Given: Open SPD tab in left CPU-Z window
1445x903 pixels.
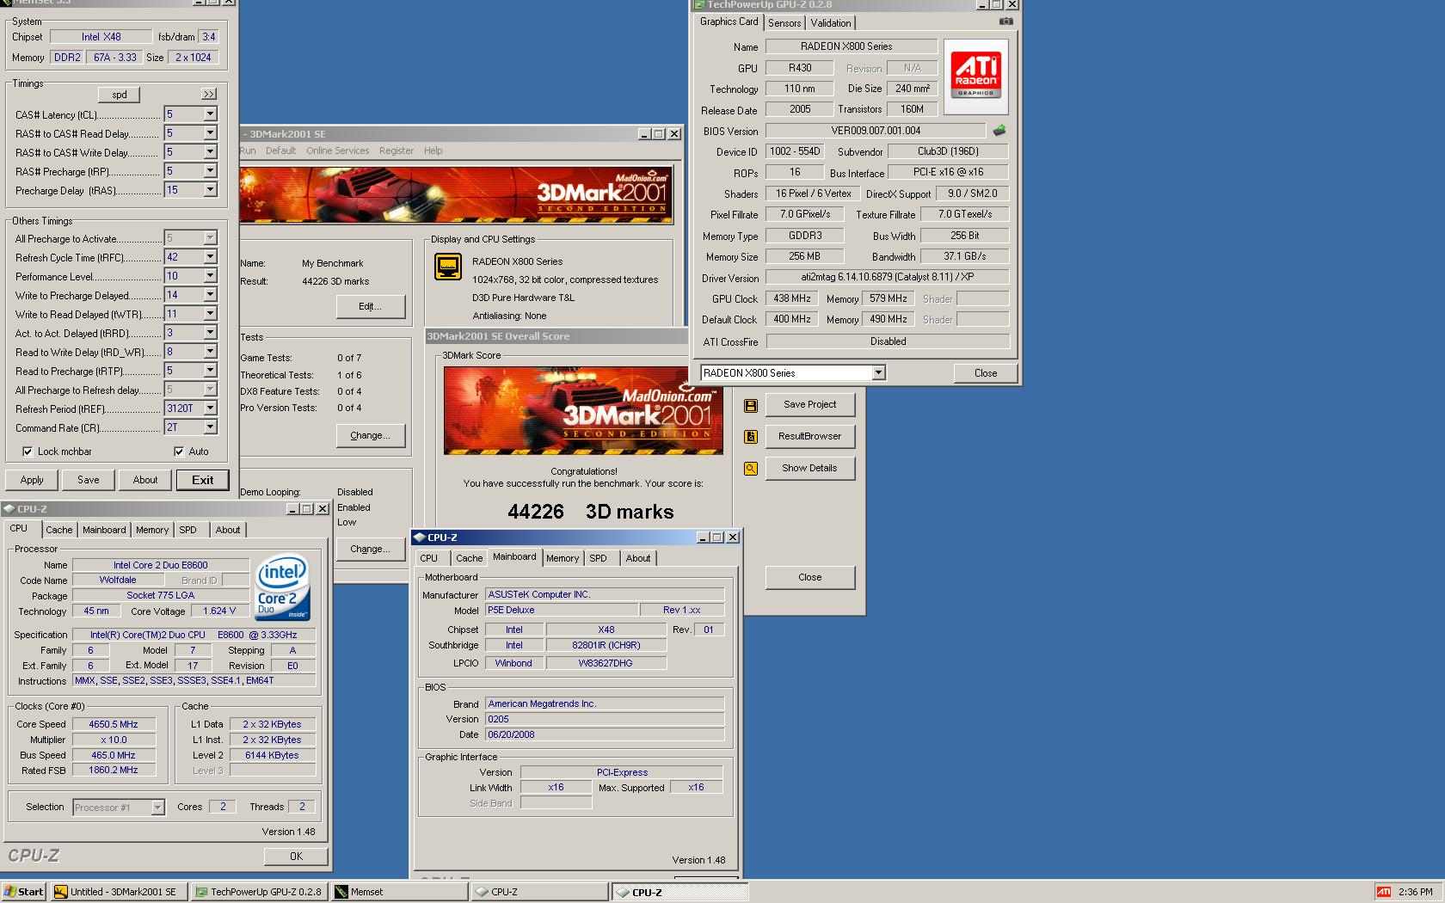Looking at the screenshot, I should (x=188, y=530).
